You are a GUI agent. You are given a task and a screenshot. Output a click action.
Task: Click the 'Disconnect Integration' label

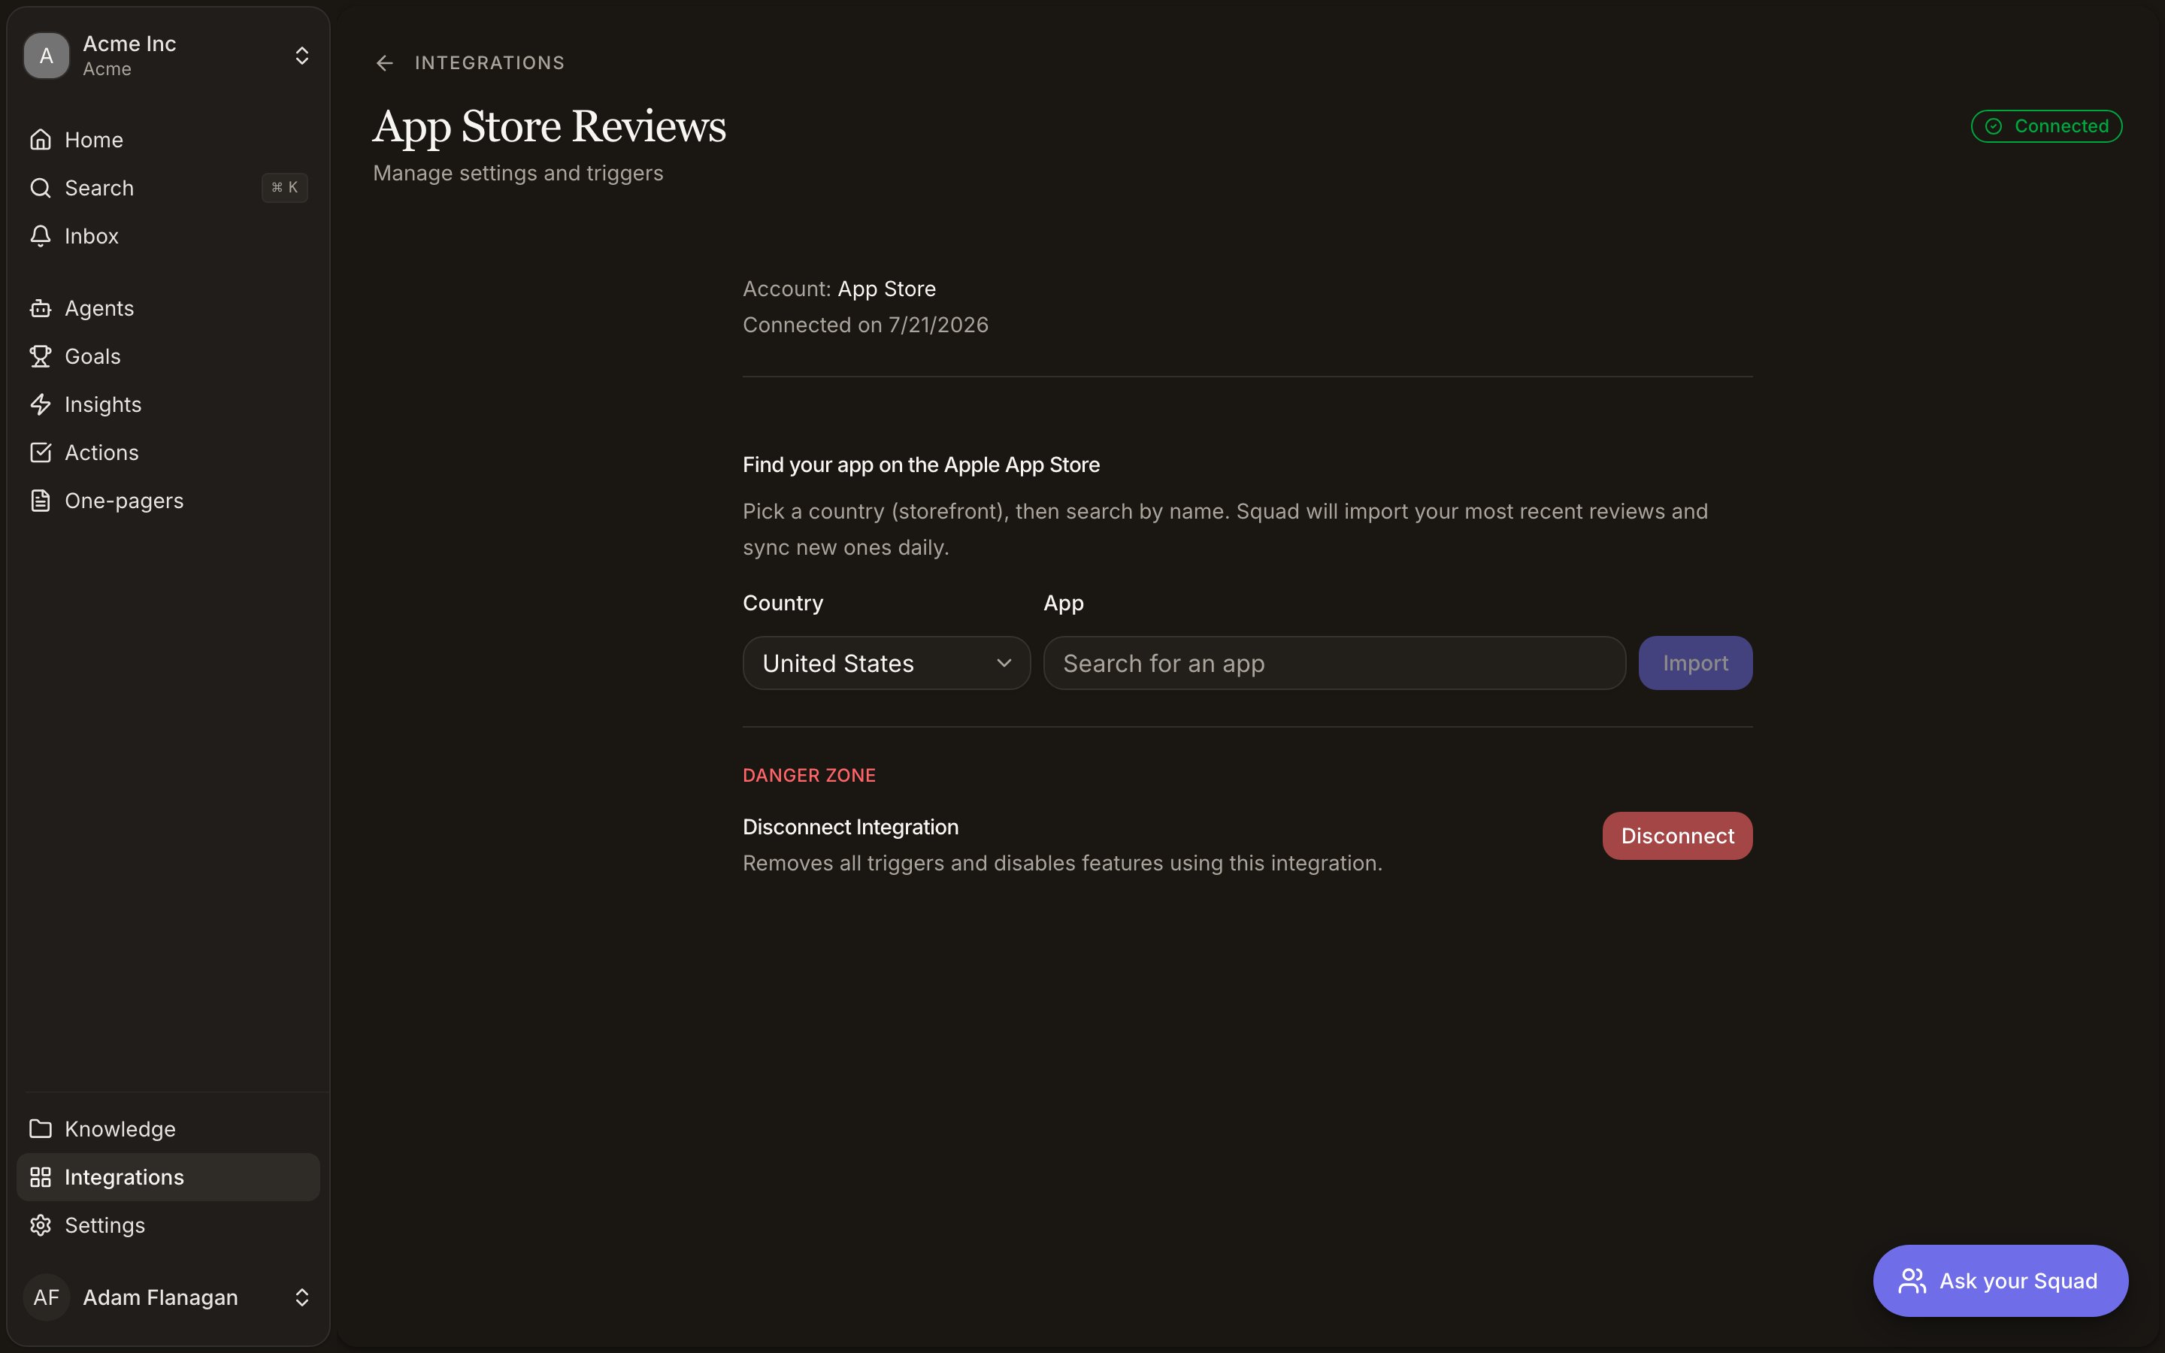[x=850, y=827]
